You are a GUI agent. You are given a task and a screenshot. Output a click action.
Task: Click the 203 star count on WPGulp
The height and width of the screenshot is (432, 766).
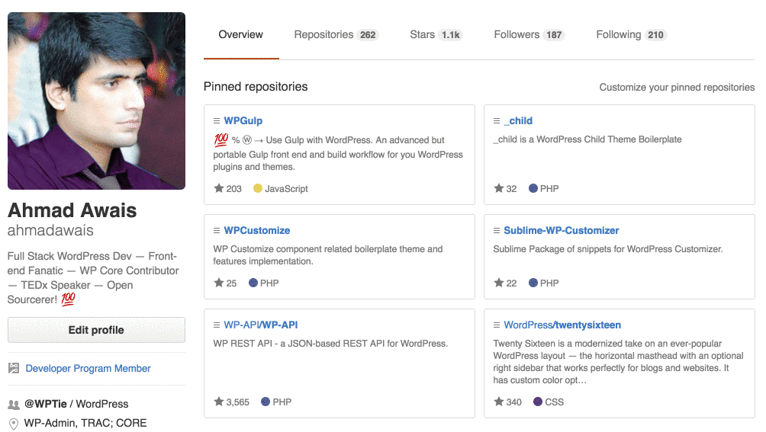point(234,189)
